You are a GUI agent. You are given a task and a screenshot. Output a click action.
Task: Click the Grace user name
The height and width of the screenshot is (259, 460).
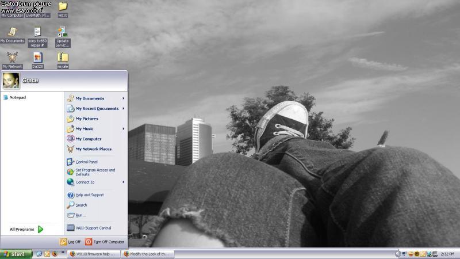pos(30,81)
